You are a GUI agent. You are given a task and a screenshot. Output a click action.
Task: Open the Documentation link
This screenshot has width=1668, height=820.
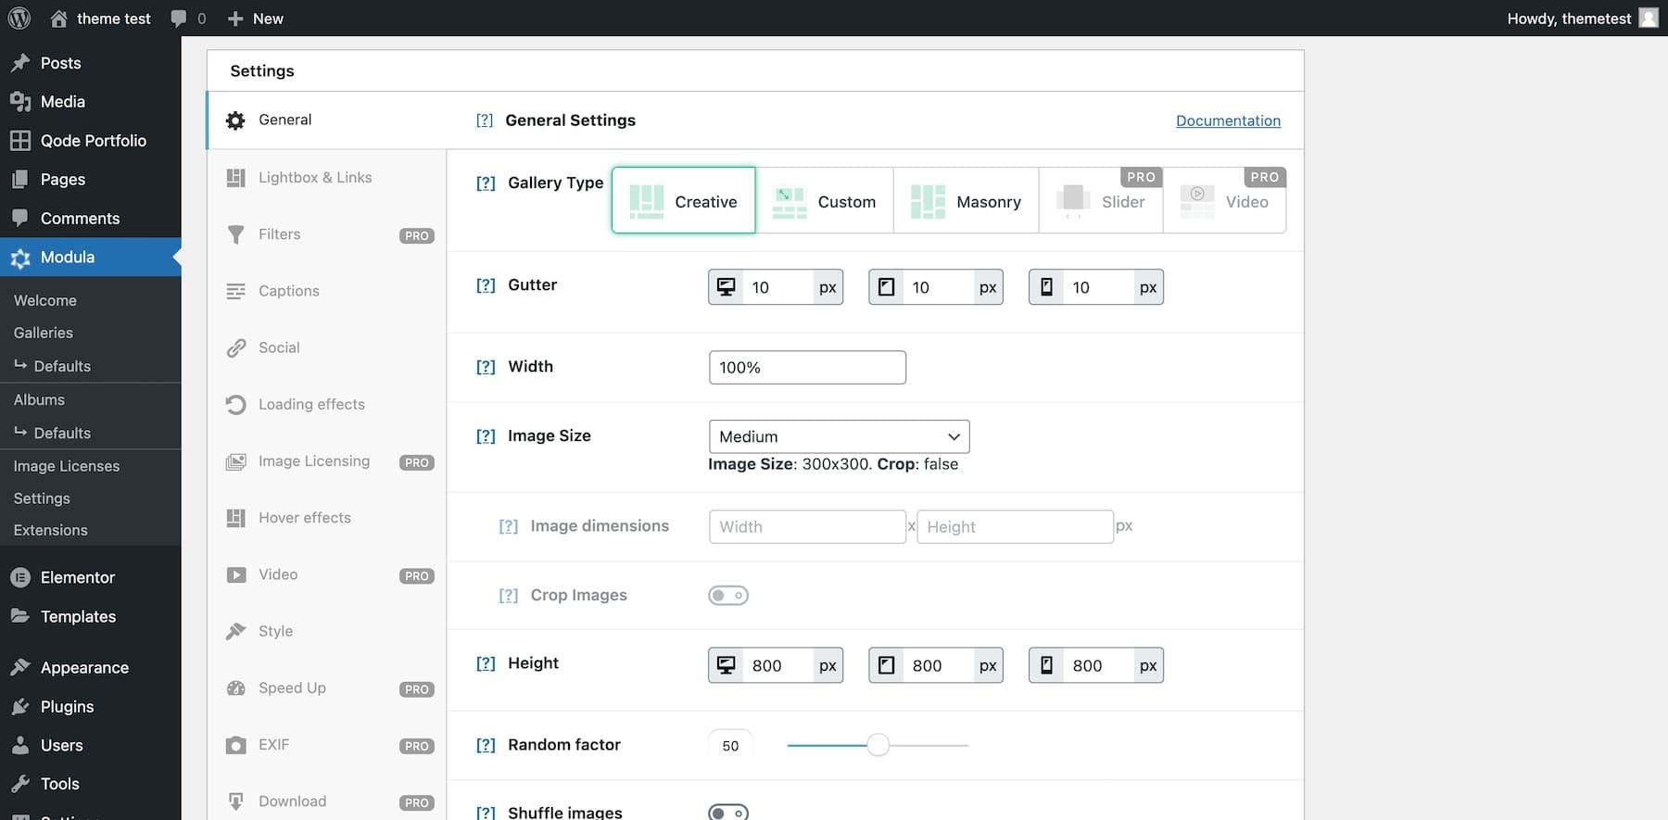pos(1228,120)
